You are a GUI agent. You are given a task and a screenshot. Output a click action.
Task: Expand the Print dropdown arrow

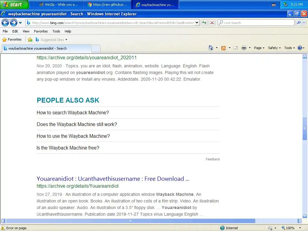(250, 48)
